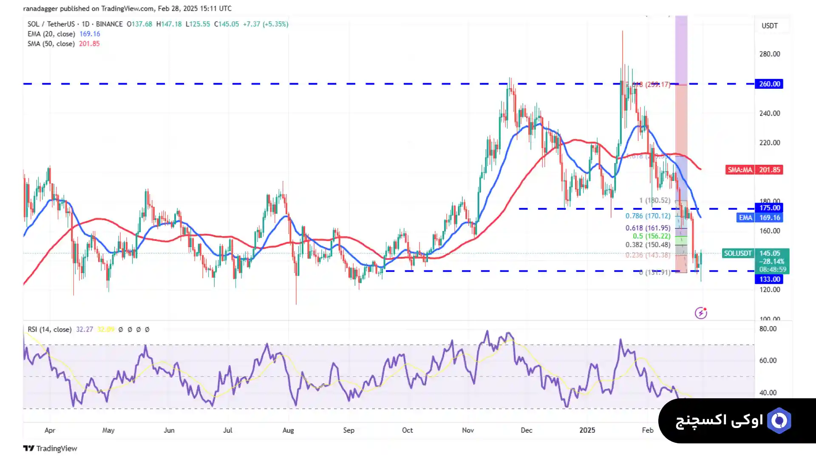Screen dimensions: 816x459
Task: Click the lightning bolt event icon
Action: tap(701, 313)
